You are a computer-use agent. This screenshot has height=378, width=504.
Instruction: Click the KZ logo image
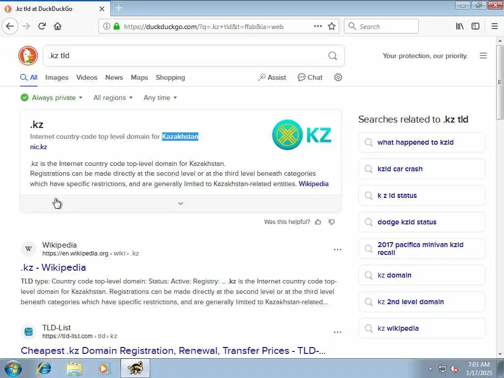[302, 135]
